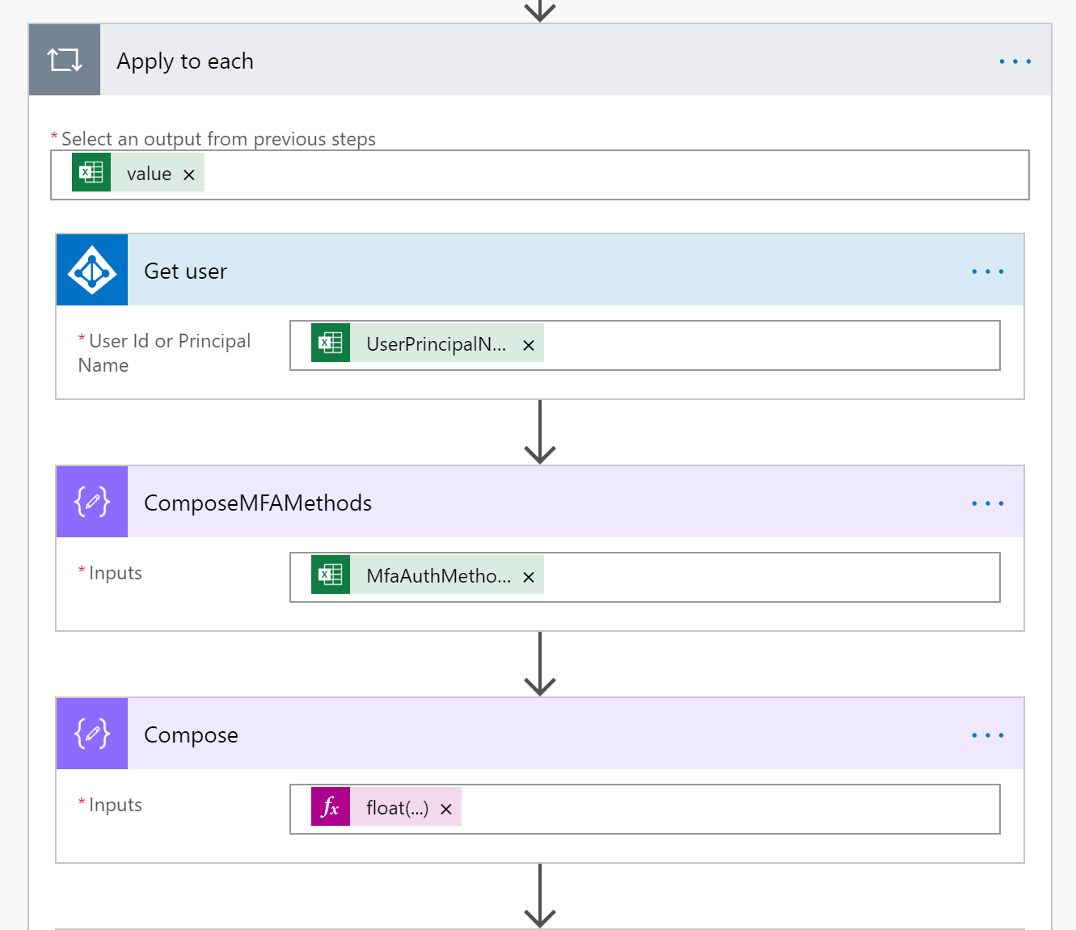Open the Get user ellipsis menu
1076x930 pixels.
(987, 271)
